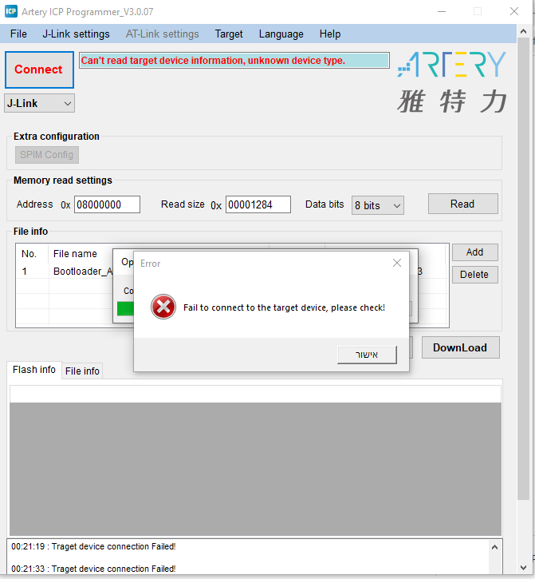Open the J-Link programmer type dropdown
Image resolution: width=535 pixels, height=579 pixels.
(x=40, y=103)
